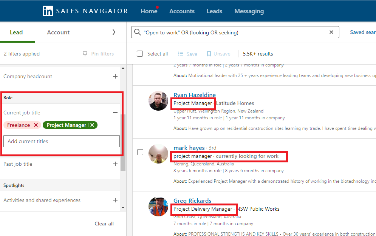Click 'currently looking for work' text
Image resolution: width=376 pixels, height=236 pixels.
tap(247, 156)
